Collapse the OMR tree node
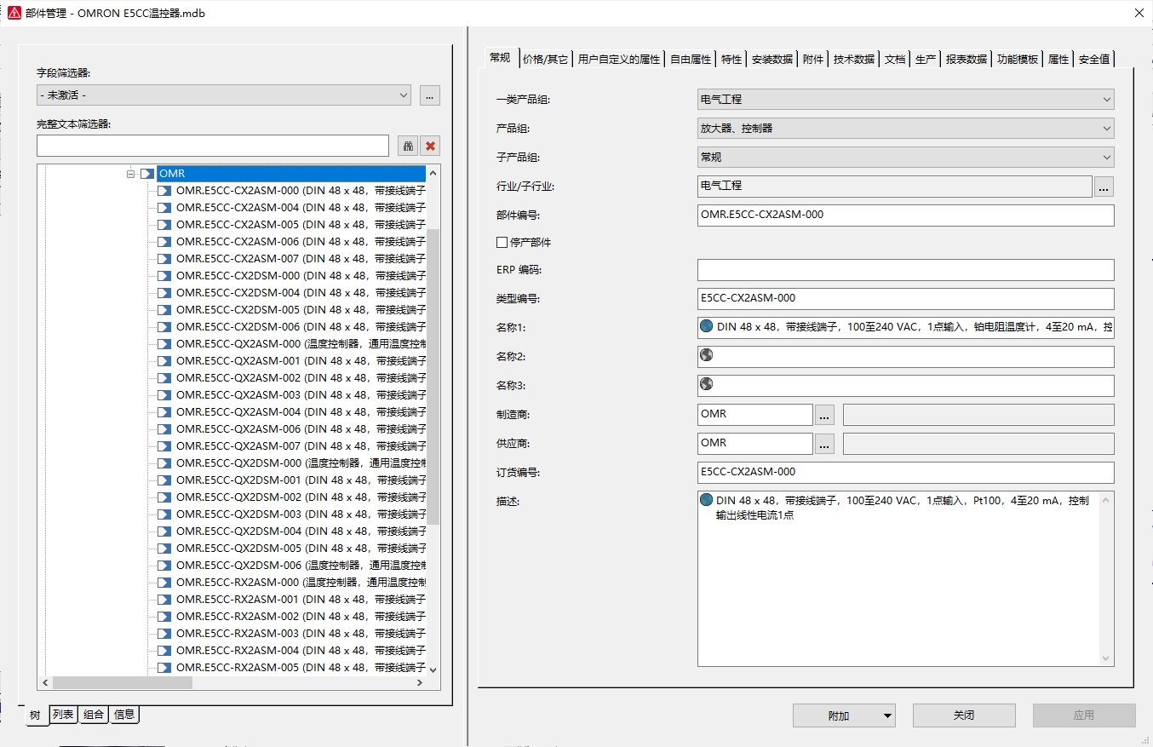This screenshot has width=1153, height=747. [131, 174]
